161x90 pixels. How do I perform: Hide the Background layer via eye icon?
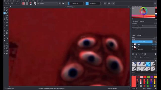[133, 49]
